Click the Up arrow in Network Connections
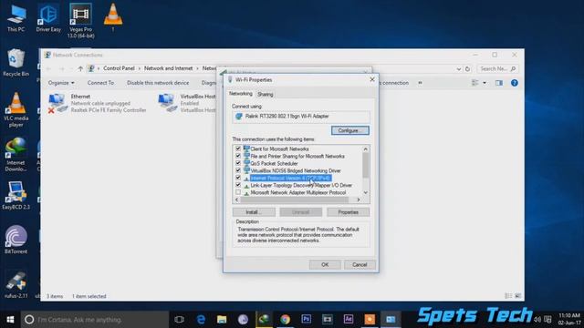 point(80,69)
